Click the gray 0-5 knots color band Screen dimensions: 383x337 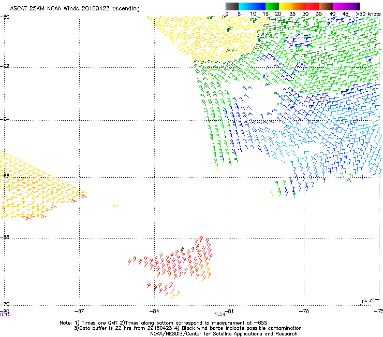pos(232,6)
